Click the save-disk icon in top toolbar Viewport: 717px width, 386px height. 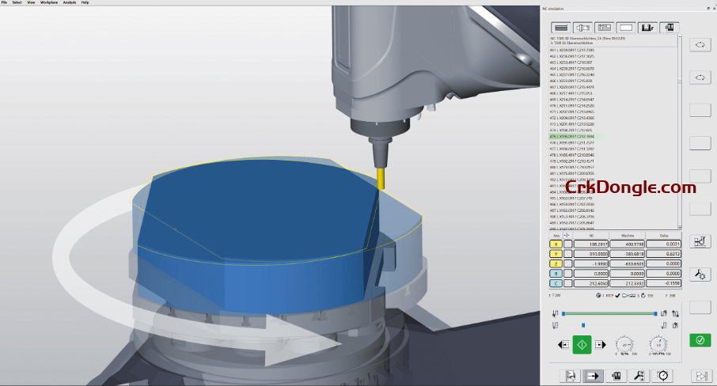(x=647, y=27)
